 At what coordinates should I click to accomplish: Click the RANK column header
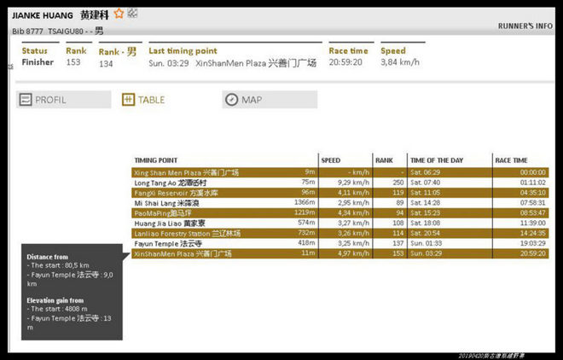click(384, 160)
